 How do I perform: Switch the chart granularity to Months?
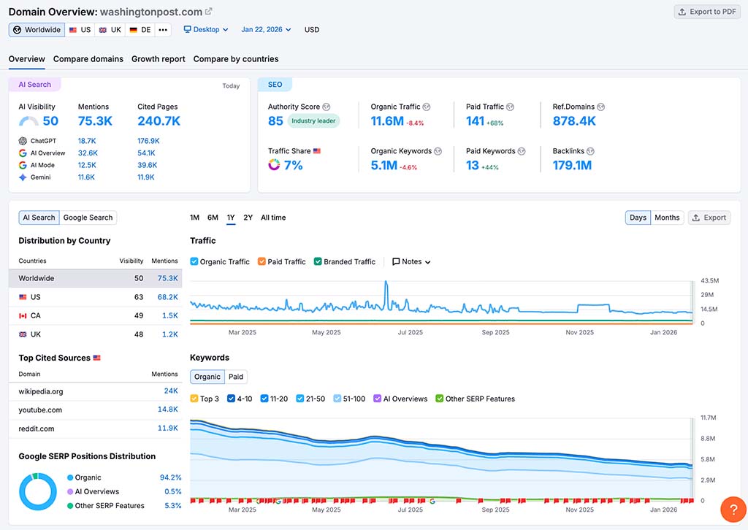[x=667, y=217]
